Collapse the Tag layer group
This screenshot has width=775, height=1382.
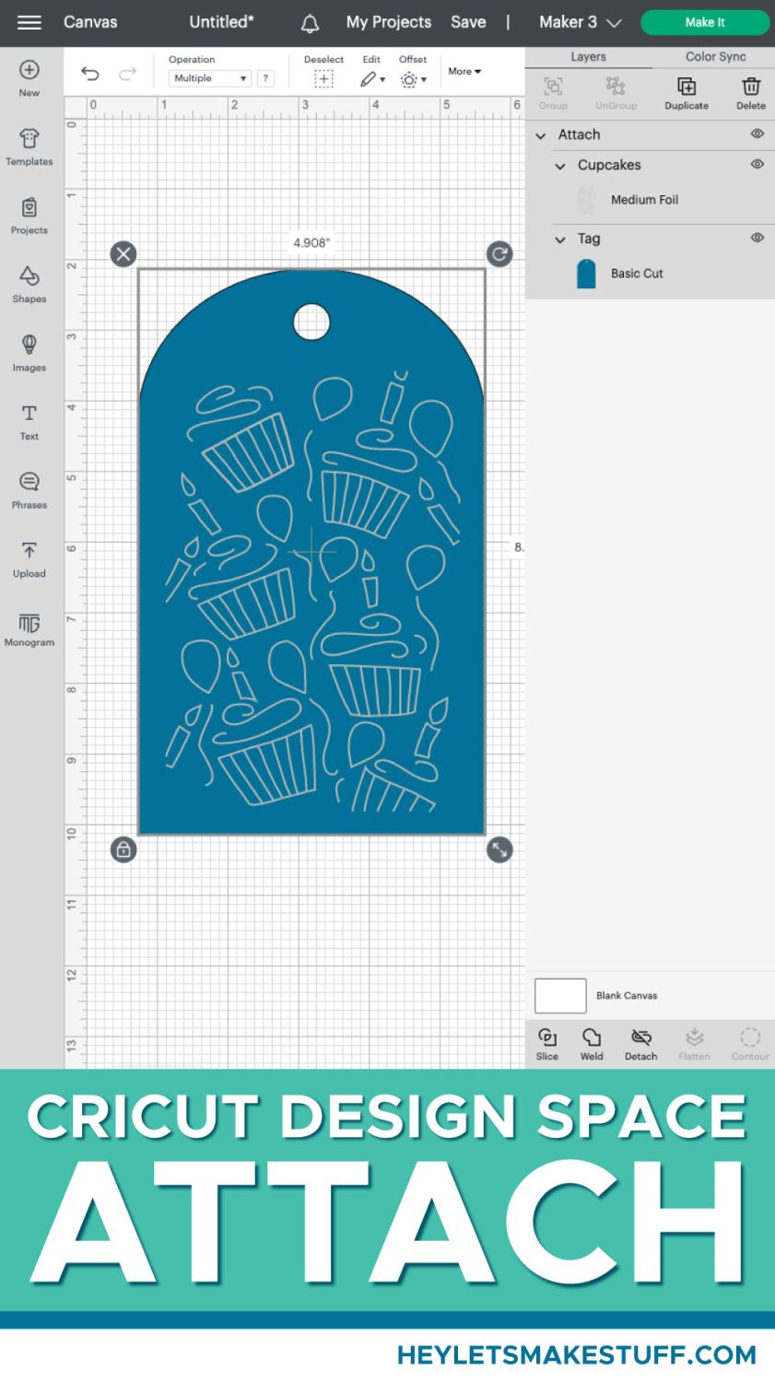(x=560, y=240)
